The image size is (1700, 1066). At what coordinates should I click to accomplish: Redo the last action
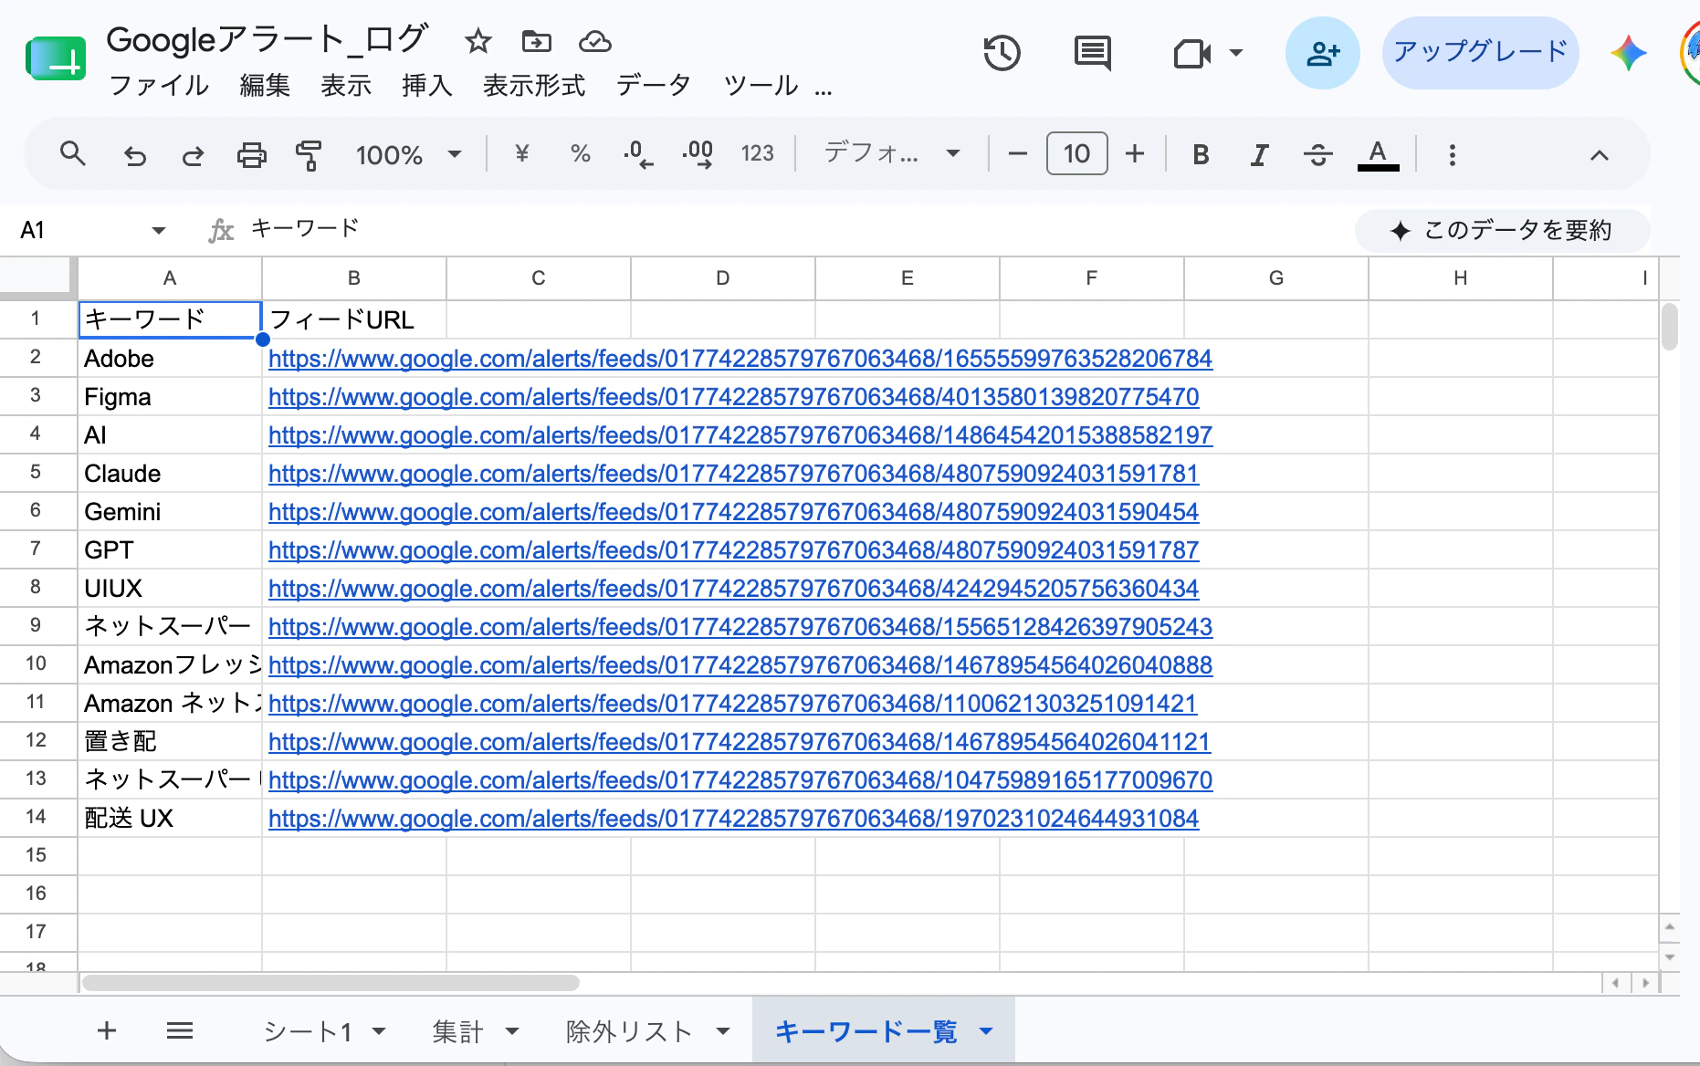pos(193,155)
